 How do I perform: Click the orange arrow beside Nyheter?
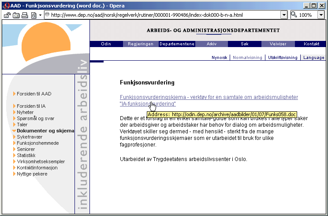coord(14,112)
